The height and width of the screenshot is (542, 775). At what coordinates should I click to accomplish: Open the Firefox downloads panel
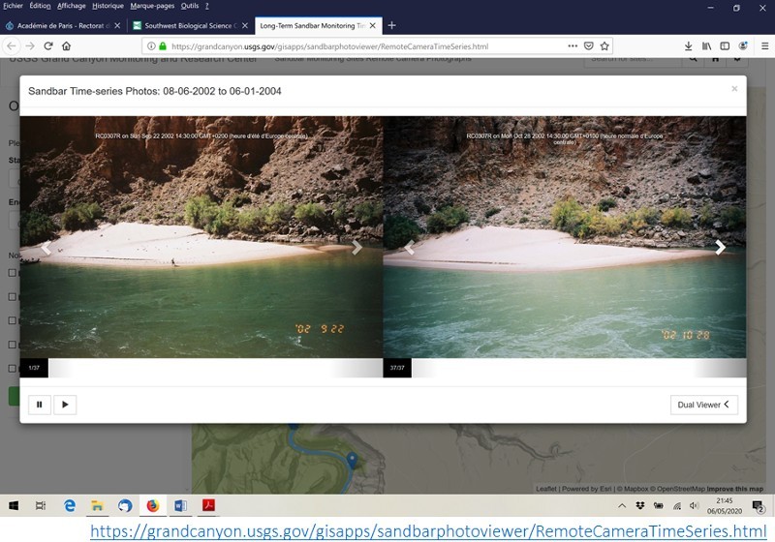click(x=688, y=45)
